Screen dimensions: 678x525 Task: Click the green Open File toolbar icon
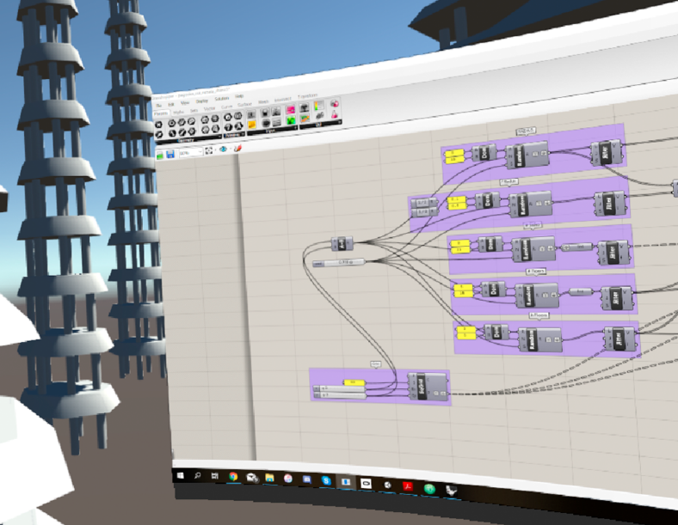(x=160, y=156)
